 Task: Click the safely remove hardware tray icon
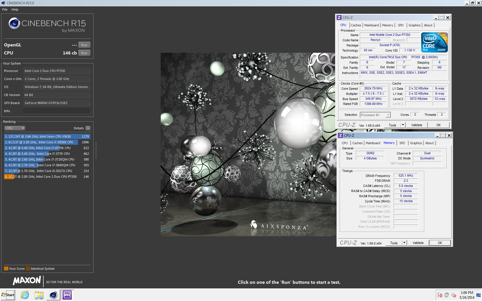click(447, 295)
